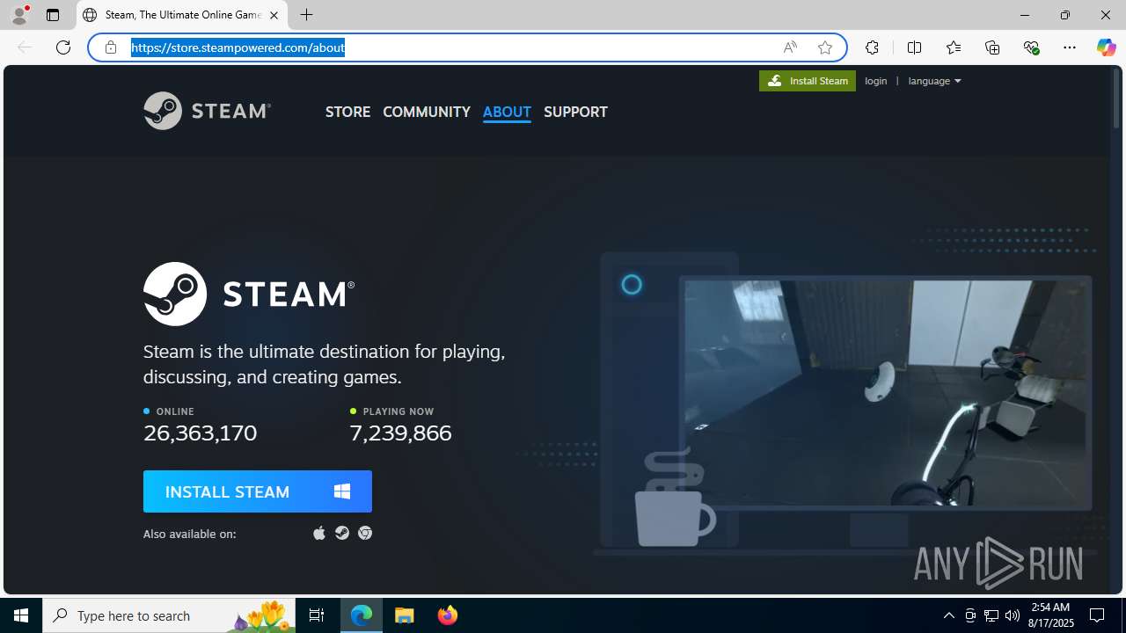View site information lock icon
Viewport: 1126px width, 633px height.
point(111,47)
